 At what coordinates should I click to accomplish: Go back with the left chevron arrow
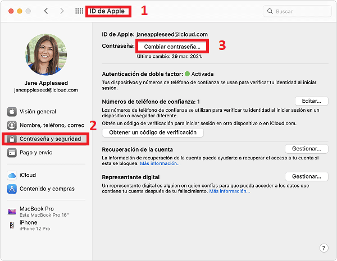click(x=46, y=11)
